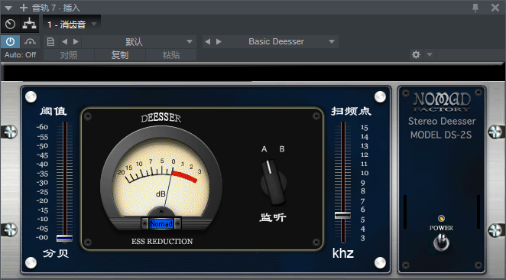Viewport: 506px width, 280px height.
Task: Click the POWER LED indicator
Action: tap(441, 219)
